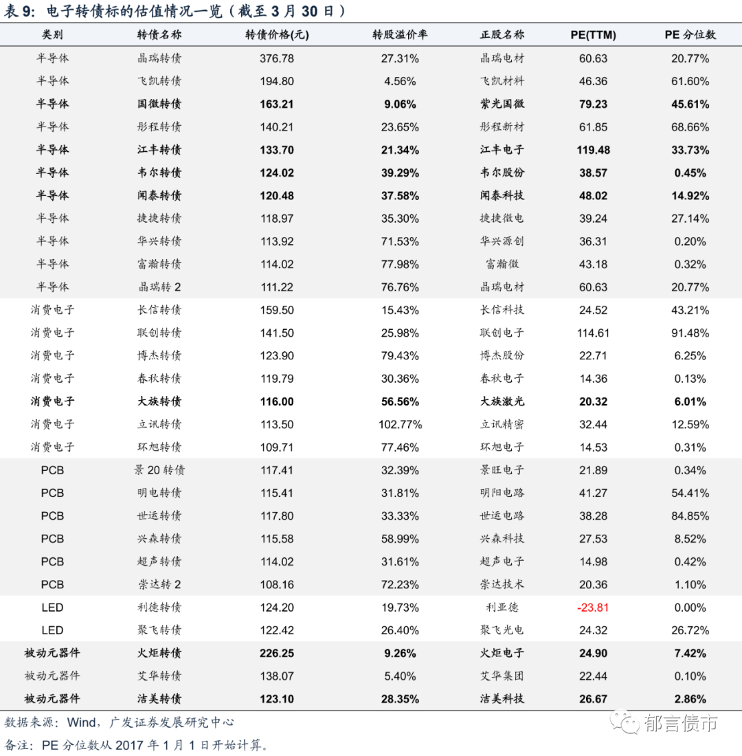Select the 超声转债 cell

[x=159, y=562]
